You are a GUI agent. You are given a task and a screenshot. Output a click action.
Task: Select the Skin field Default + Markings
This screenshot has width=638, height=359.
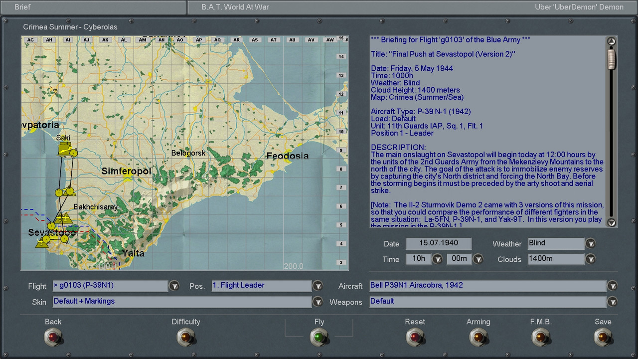click(x=182, y=302)
